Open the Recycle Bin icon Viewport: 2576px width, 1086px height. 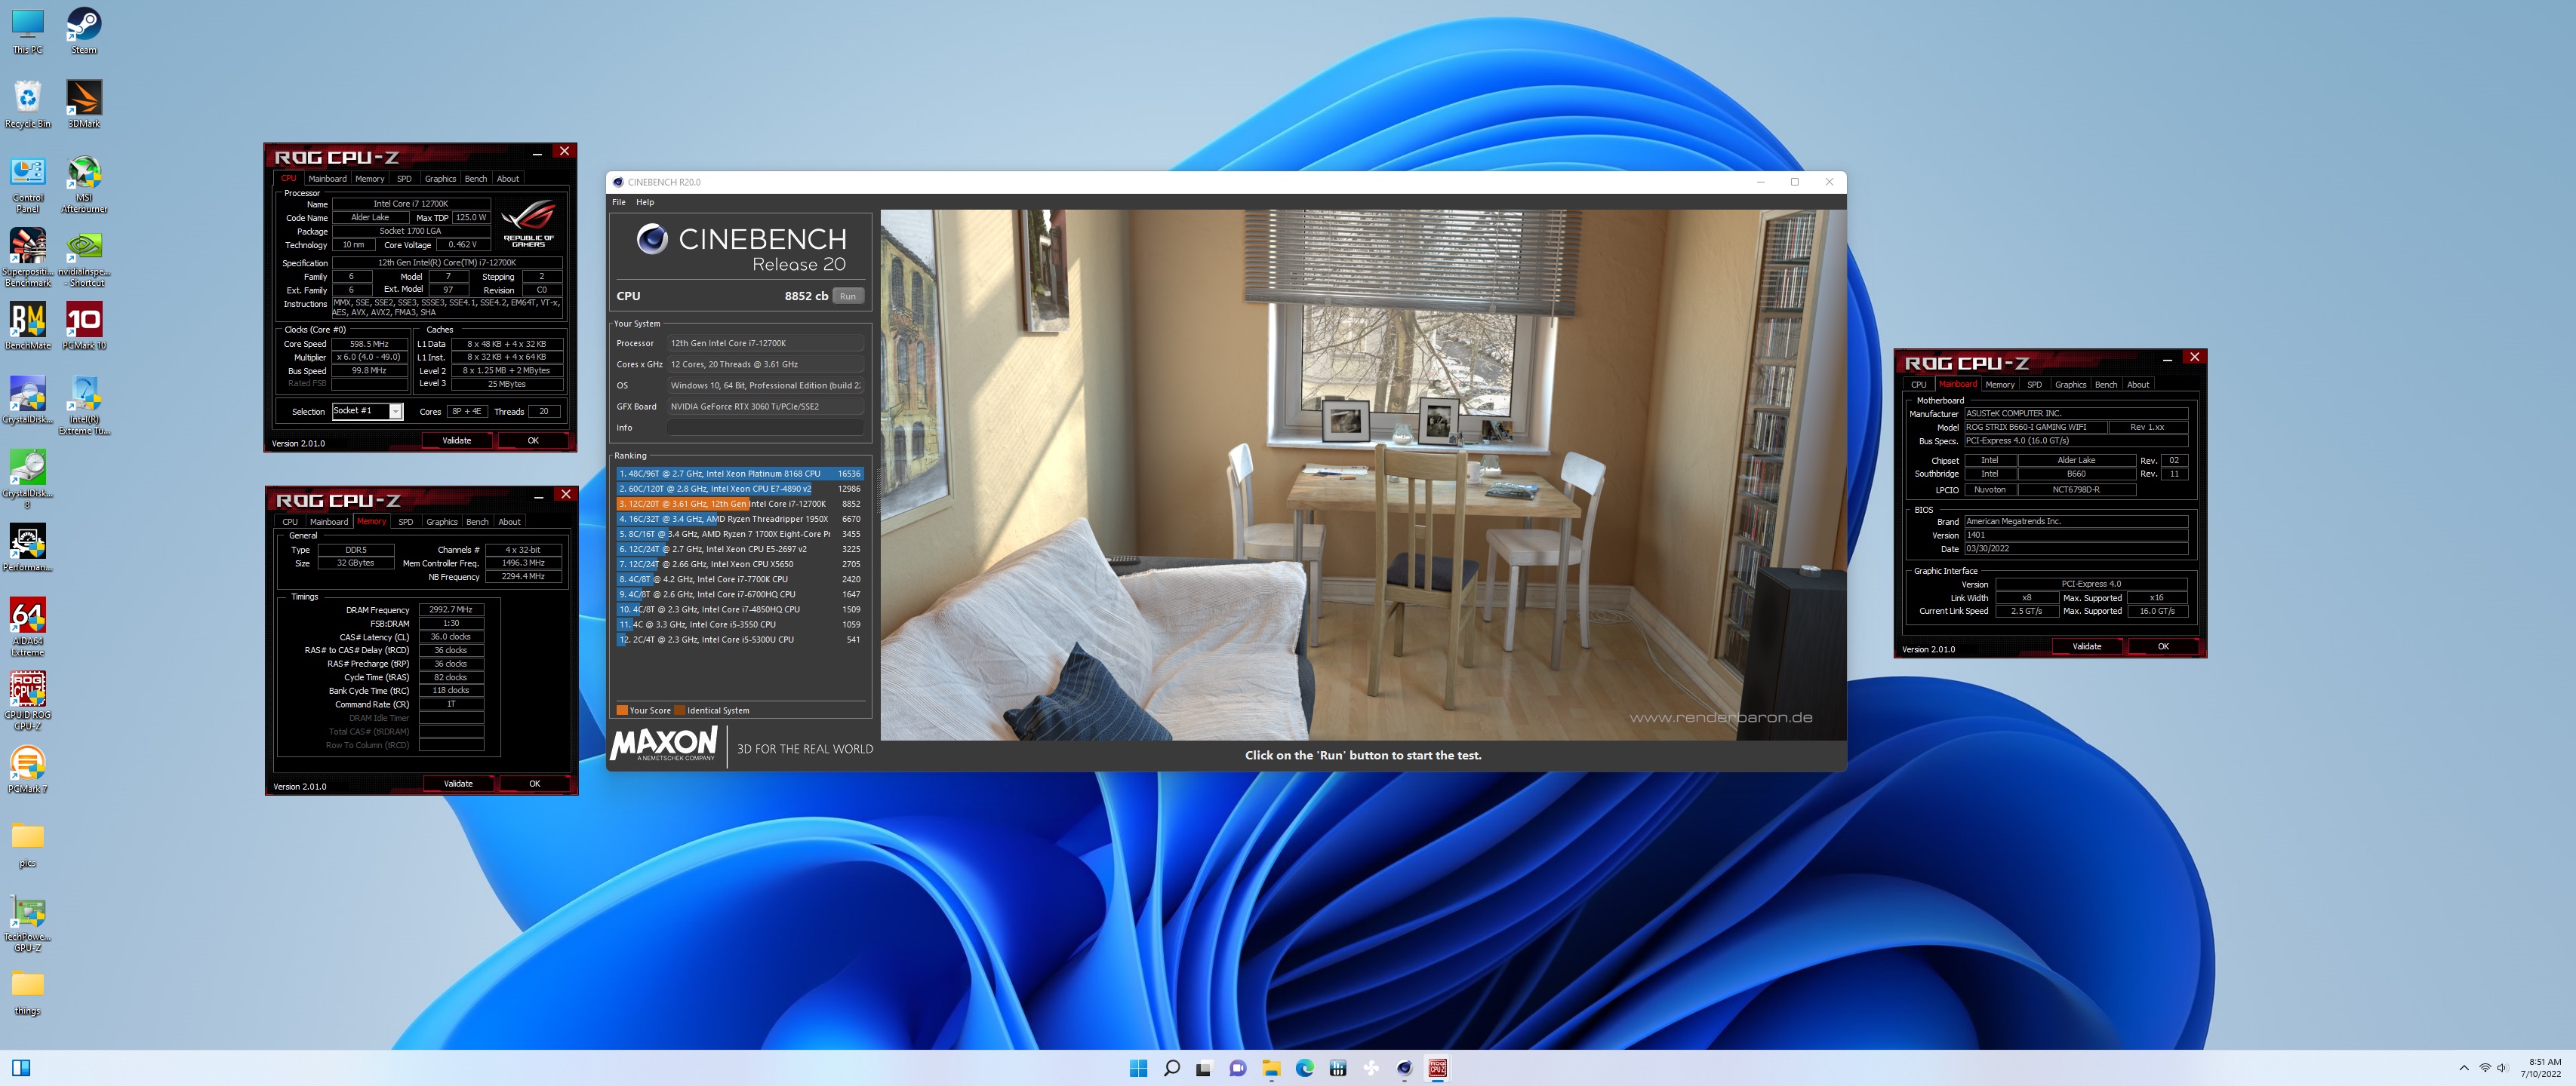pos(28,104)
